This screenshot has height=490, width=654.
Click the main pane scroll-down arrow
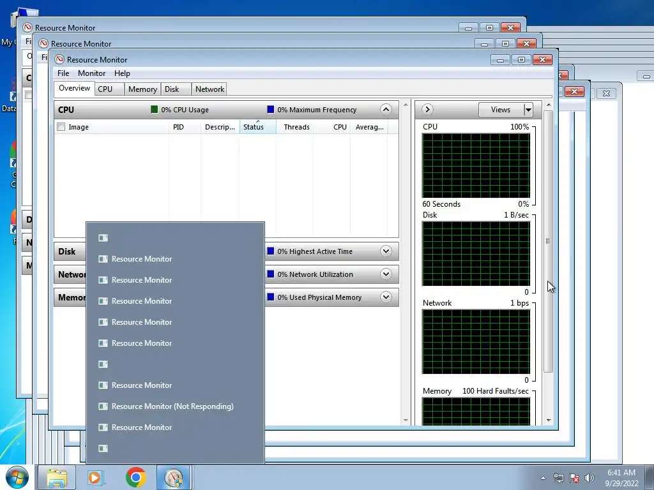406,420
